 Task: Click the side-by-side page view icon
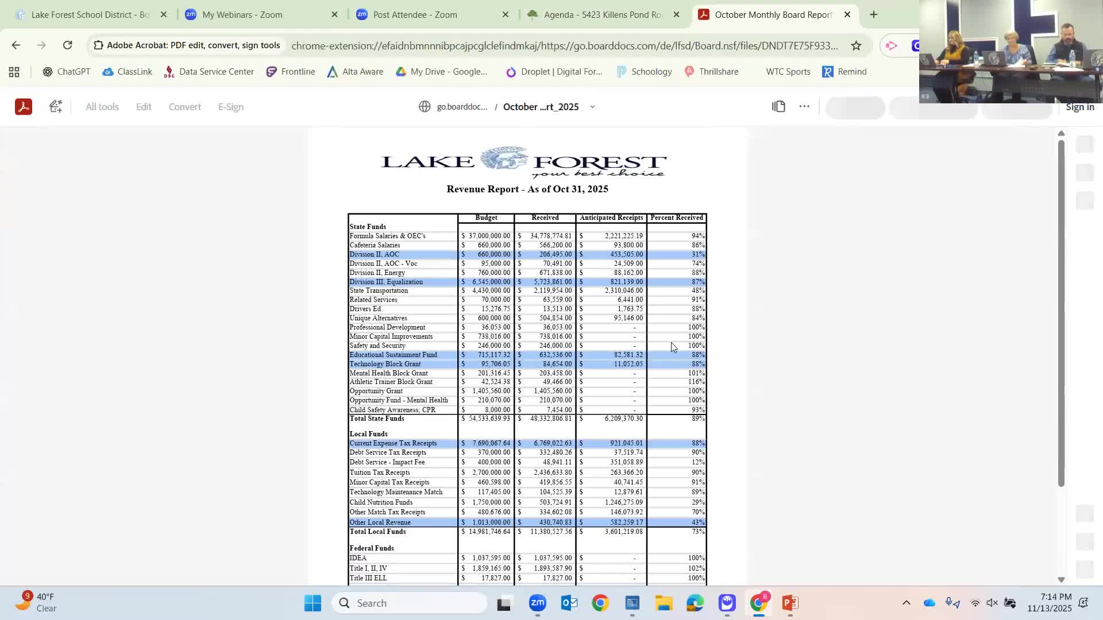tap(778, 106)
